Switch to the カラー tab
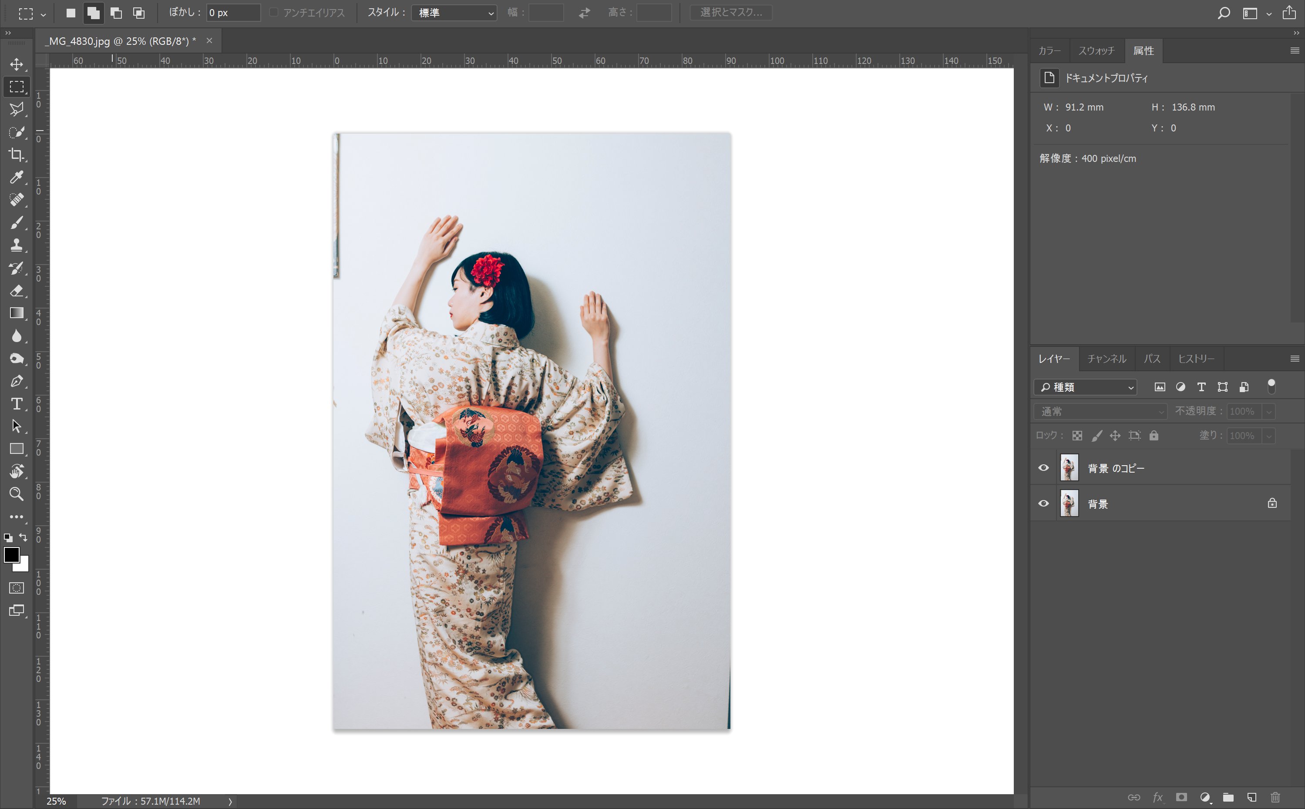This screenshot has height=809, width=1305. pos(1049,51)
